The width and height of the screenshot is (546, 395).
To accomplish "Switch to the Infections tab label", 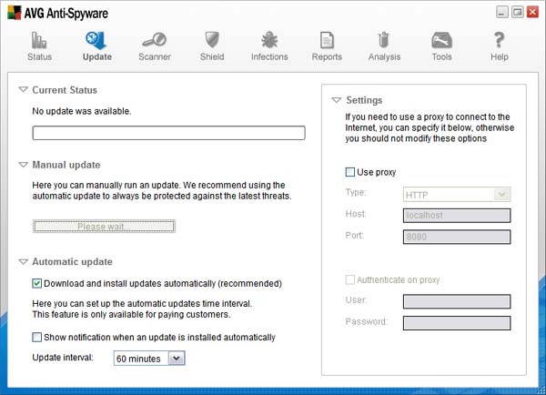I will coord(269,56).
